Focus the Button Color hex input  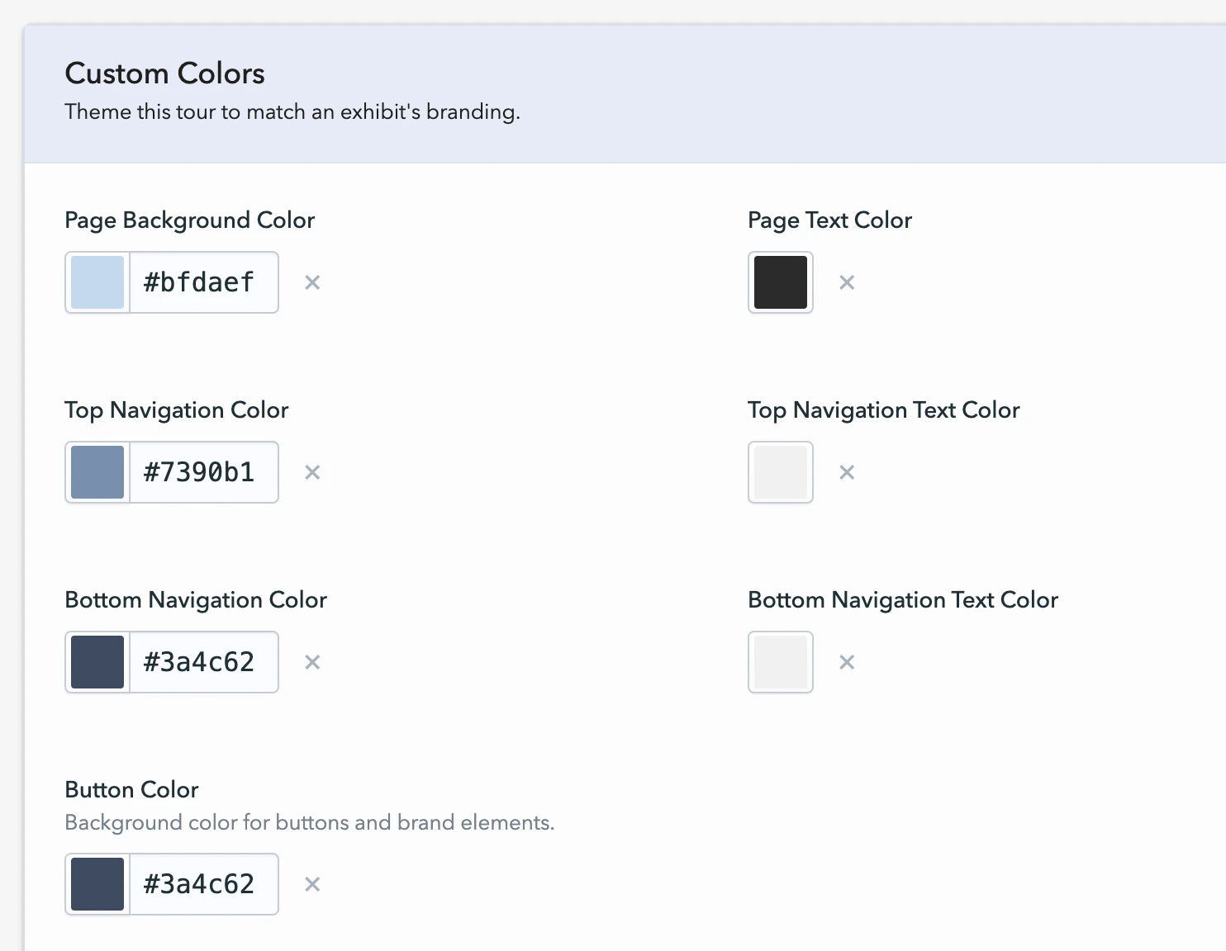[203, 884]
